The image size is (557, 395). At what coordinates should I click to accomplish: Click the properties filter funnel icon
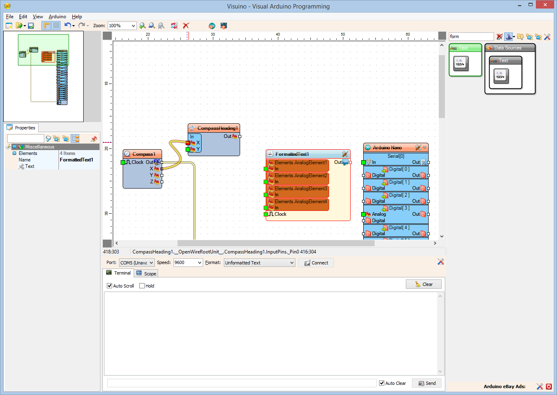48,139
